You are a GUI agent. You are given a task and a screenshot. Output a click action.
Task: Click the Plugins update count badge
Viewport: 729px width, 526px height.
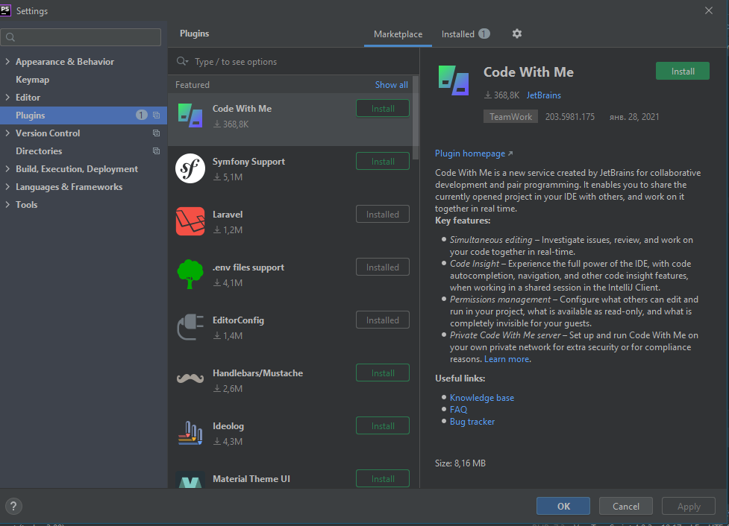141,115
